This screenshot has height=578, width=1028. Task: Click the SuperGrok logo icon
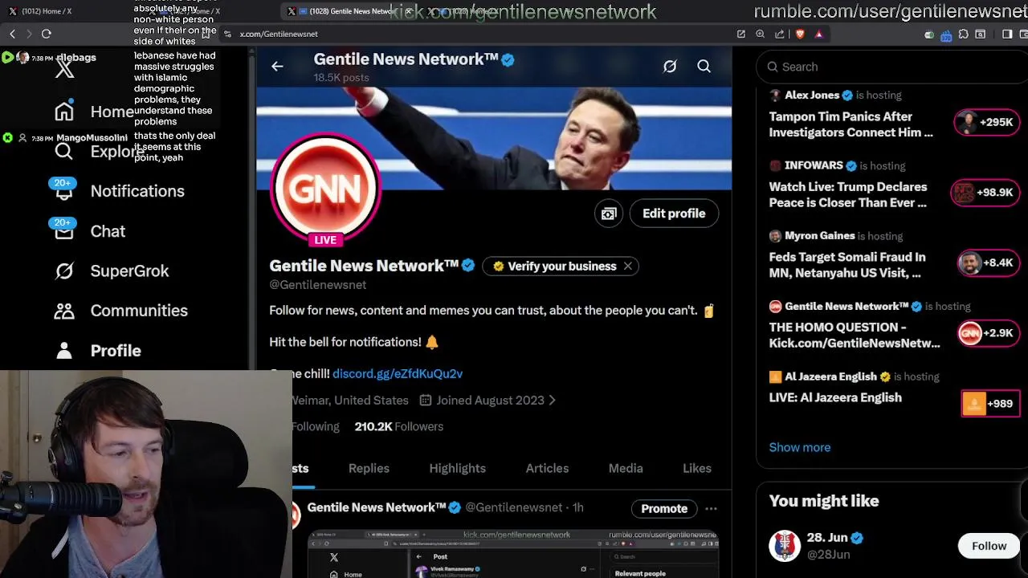tap(64, 271)
